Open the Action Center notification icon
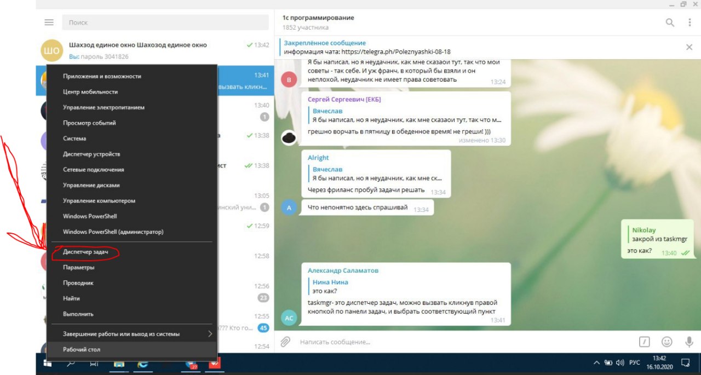This screenshot has height=375, width=701. point(685,363)
